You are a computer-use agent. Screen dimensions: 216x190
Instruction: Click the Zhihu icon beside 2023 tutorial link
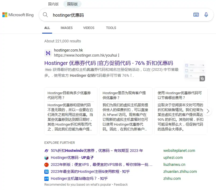[46, 171]
